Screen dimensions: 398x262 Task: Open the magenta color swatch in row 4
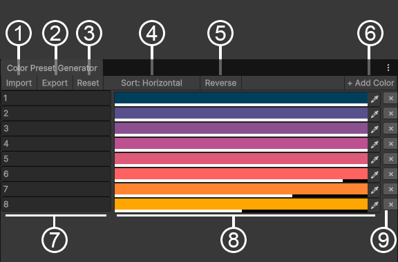click(241, 145)
